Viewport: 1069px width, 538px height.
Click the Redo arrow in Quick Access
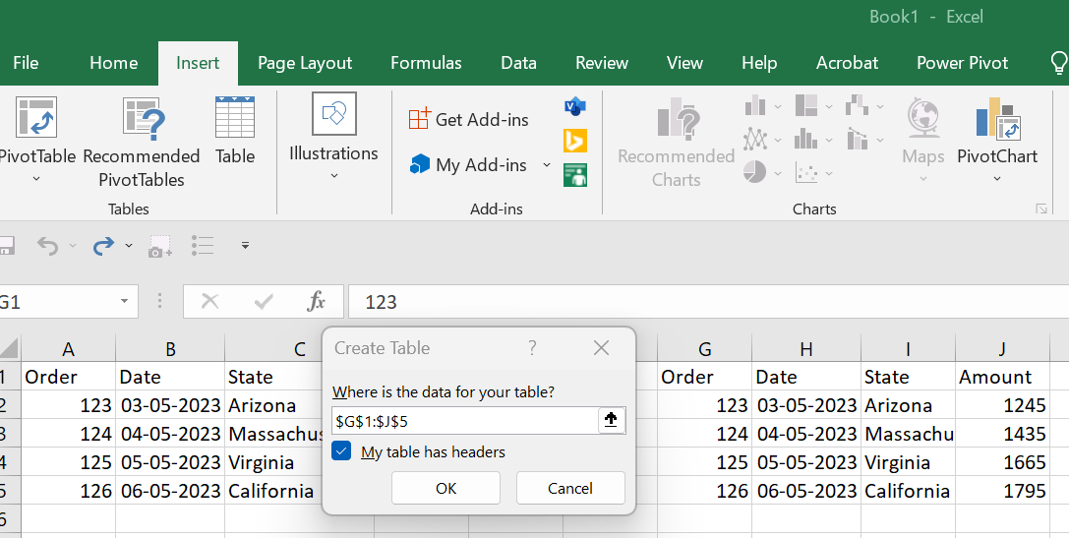(102, 246)
